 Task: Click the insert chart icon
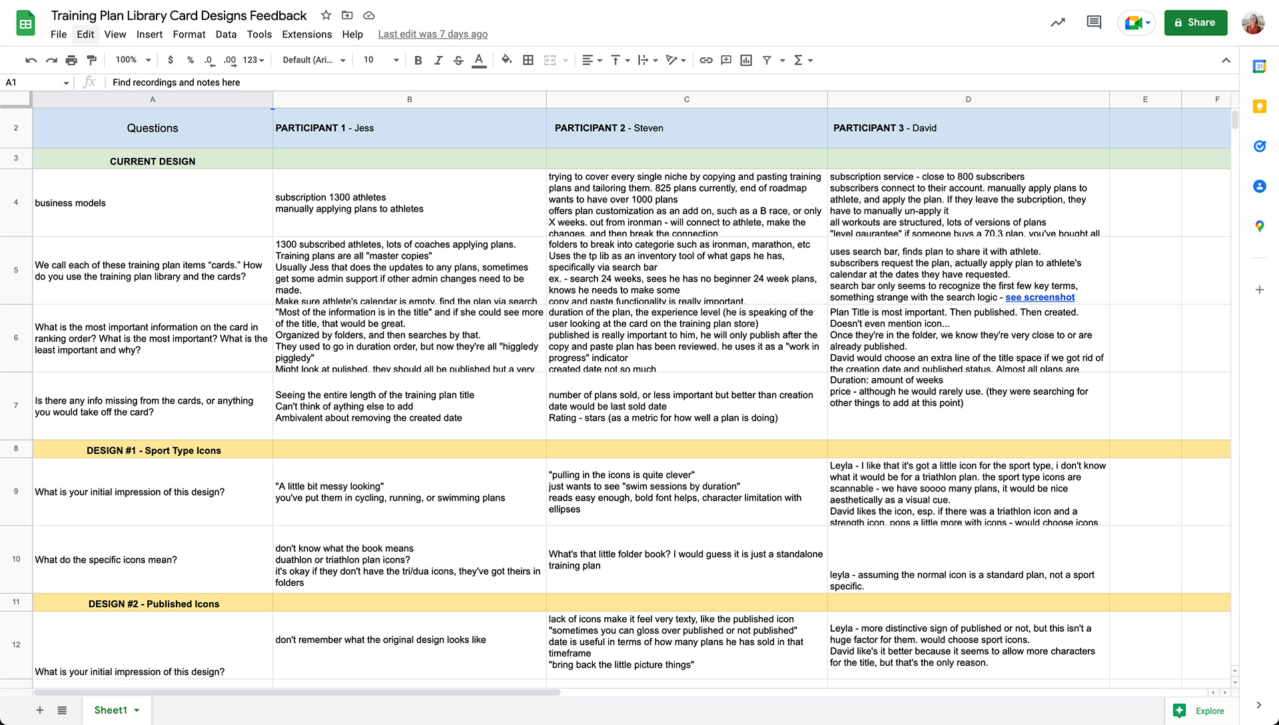pyautogui.click(x=746, y=60)
